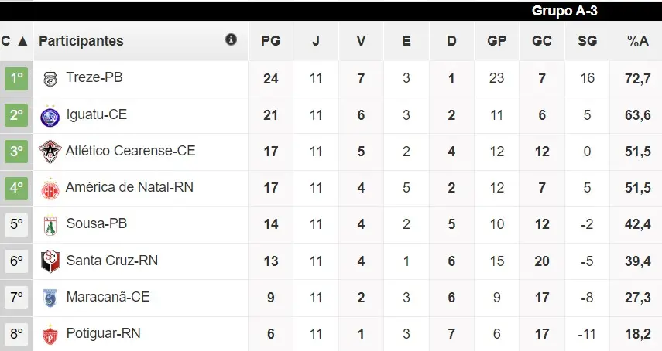This screenshot has height=351, width=662.
Task: Click the green 4º position badge
Action: click(x=16, y=188)
